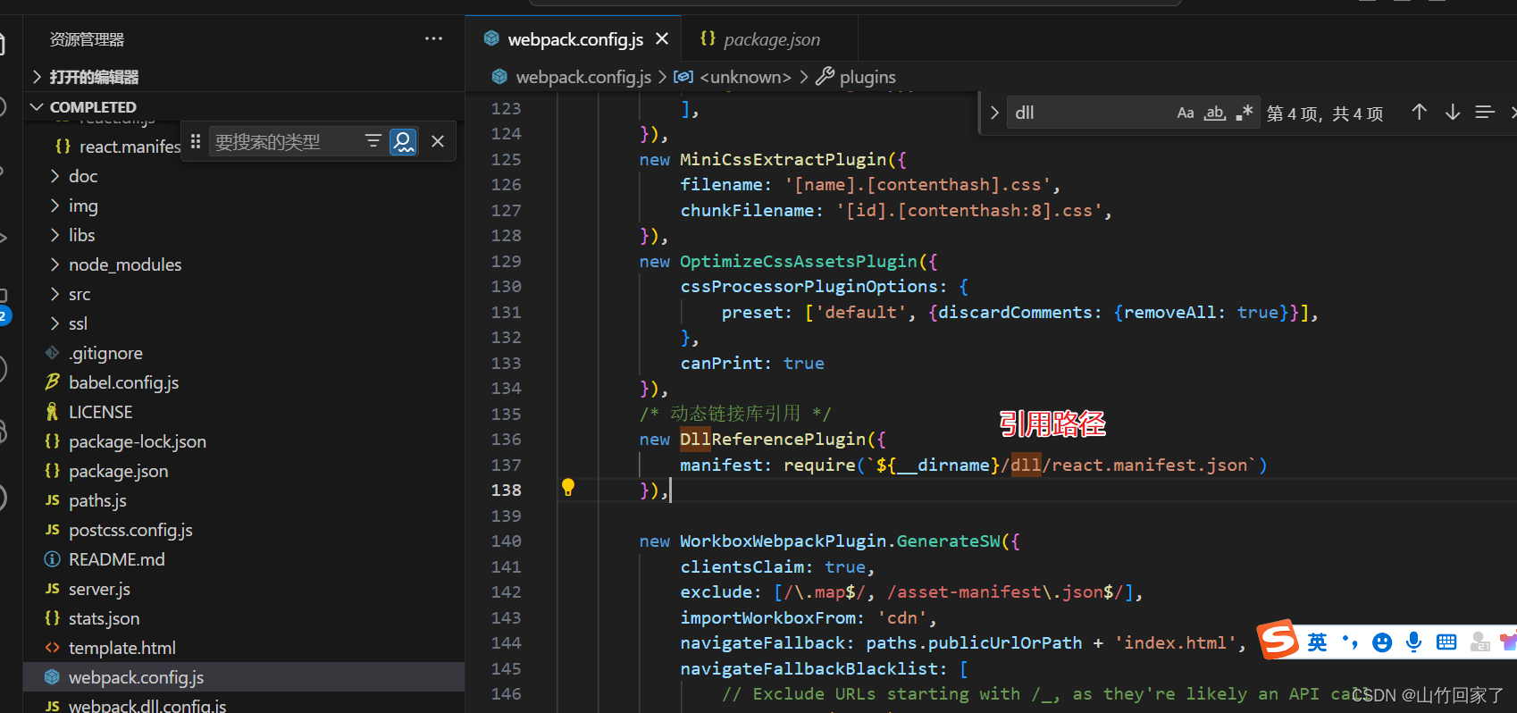Image resolution: width=1517 pixels, height=713 pixels.
Task: Switch to the package.json tab
Action: [771, 39]
